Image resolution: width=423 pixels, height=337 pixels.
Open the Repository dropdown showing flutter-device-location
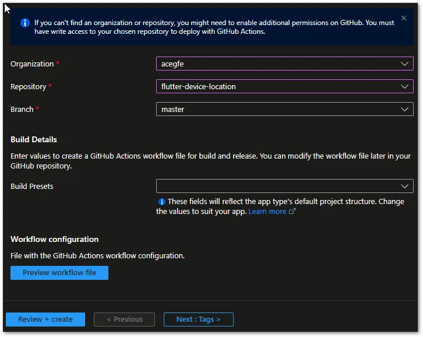click(x=284, y=86)
